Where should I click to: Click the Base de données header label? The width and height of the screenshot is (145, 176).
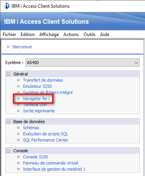tap(29, 122)
